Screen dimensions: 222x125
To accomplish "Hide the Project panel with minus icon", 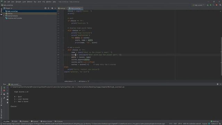I will 55,8.
